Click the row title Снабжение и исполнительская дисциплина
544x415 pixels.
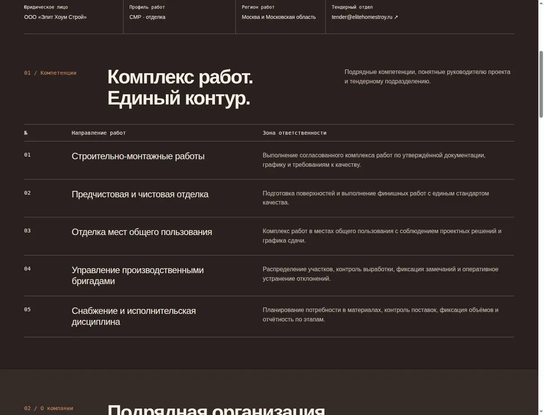pos(134,316)
